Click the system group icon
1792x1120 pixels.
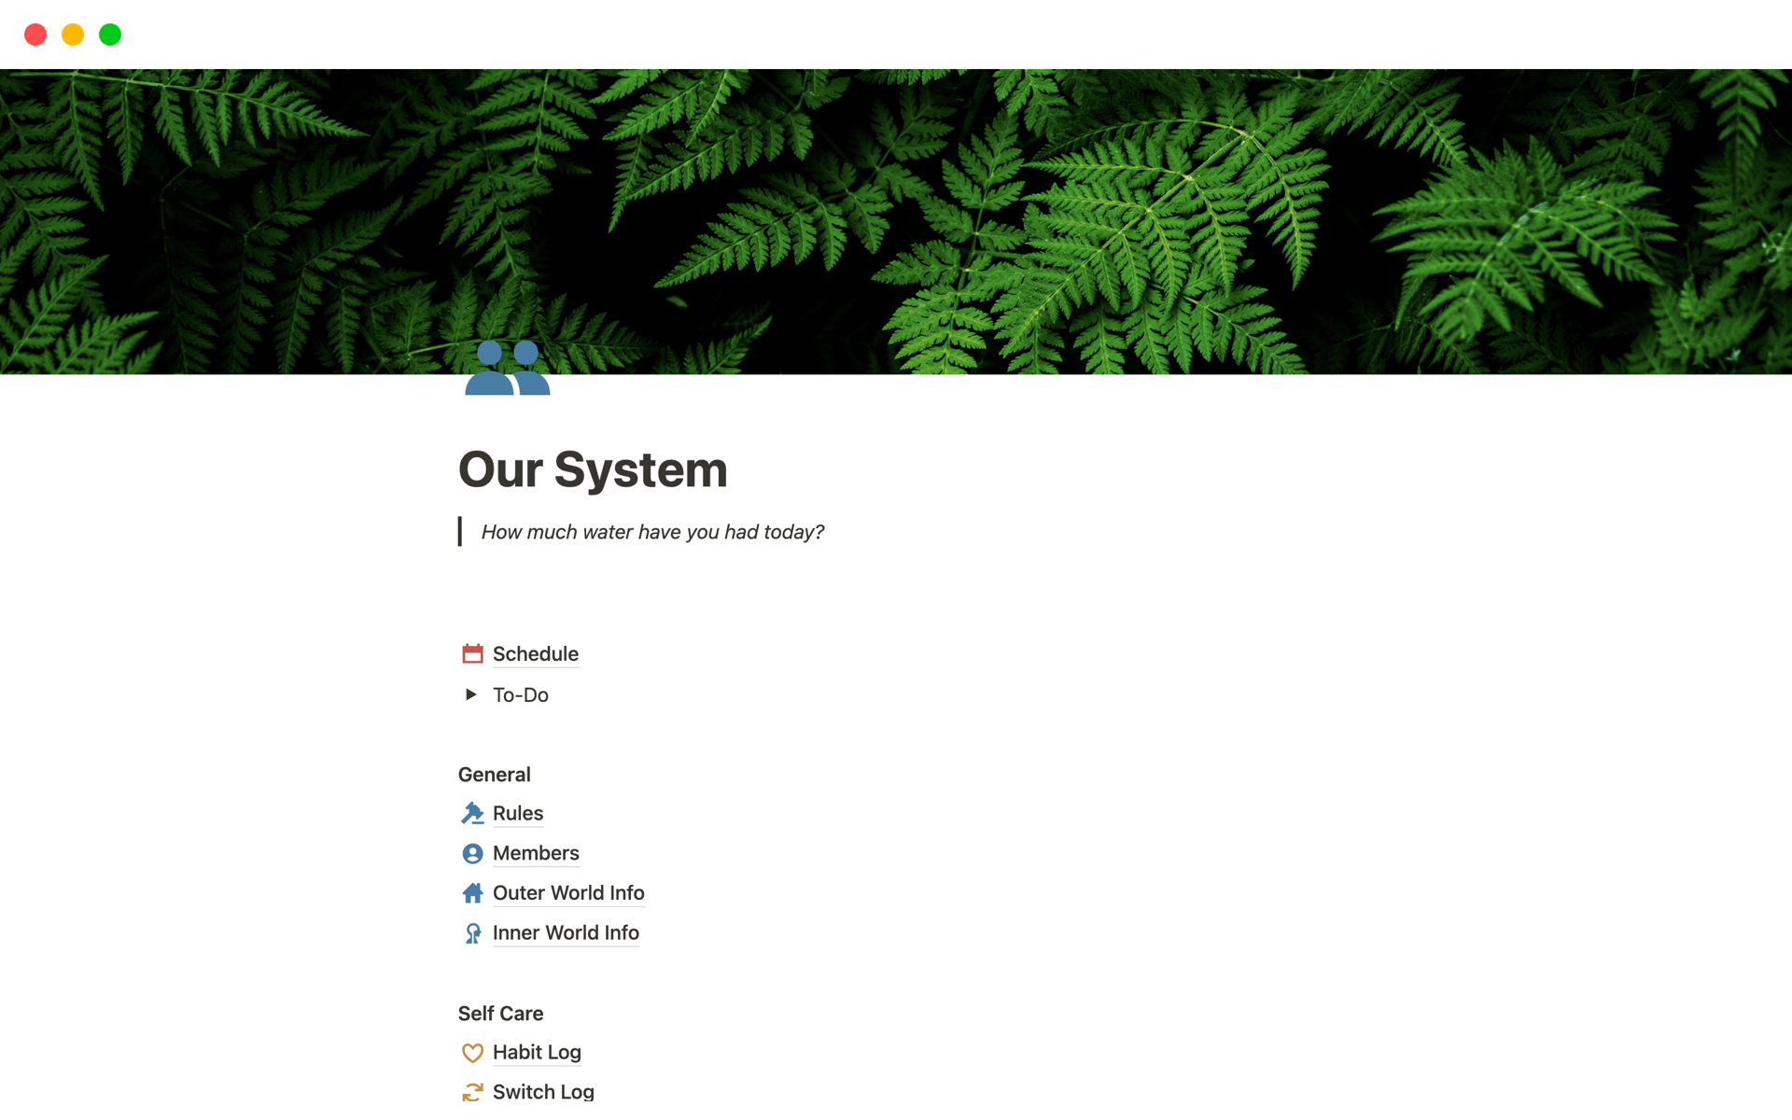(507, 371)
